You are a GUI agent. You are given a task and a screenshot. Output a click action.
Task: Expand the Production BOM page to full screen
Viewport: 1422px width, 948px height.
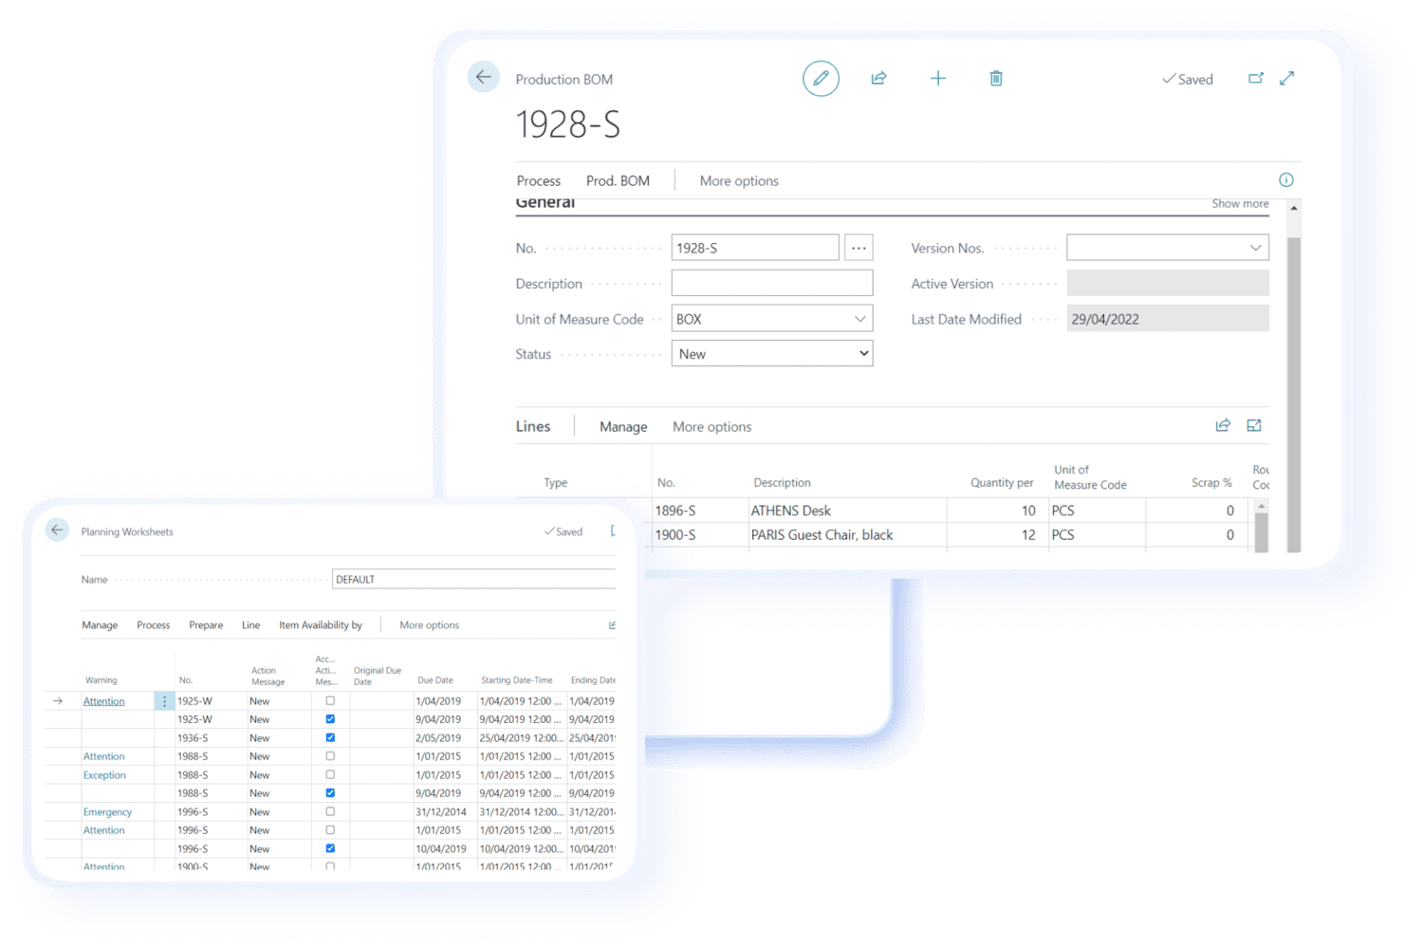coord(1287,79)
